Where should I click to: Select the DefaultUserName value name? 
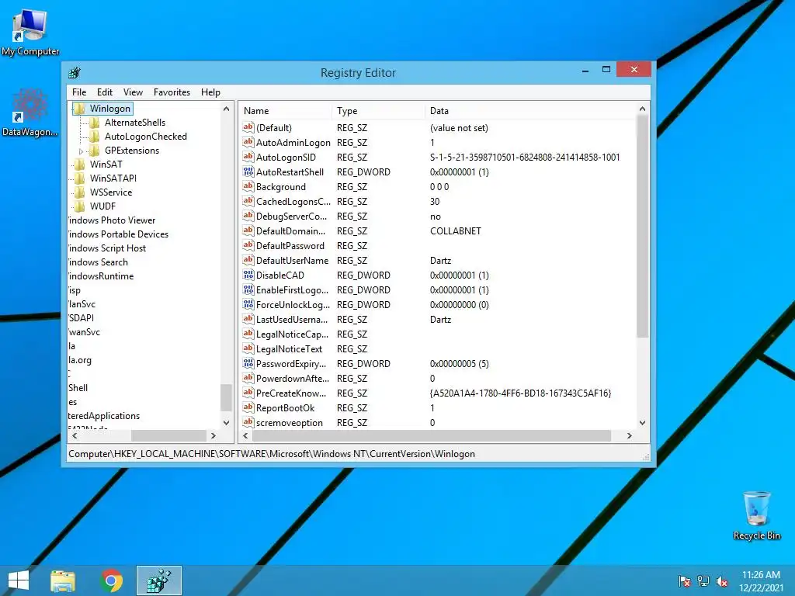(x=292, y=261)
